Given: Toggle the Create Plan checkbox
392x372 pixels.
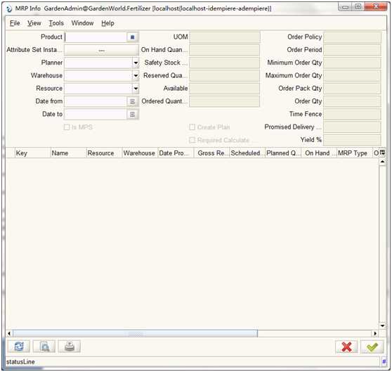Looking at the screenshot, I should tap(192, 127).
